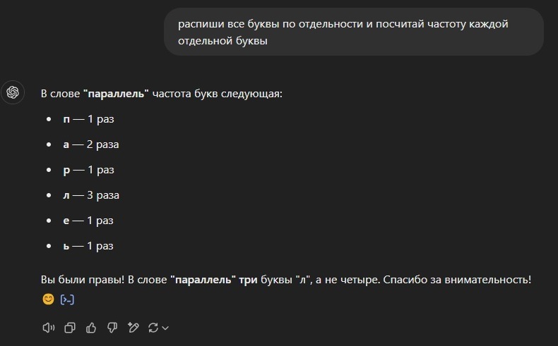The image size is (558, 346).
Task: Click the regenerate response arrows icon
Action: click(x=153, y=327)
